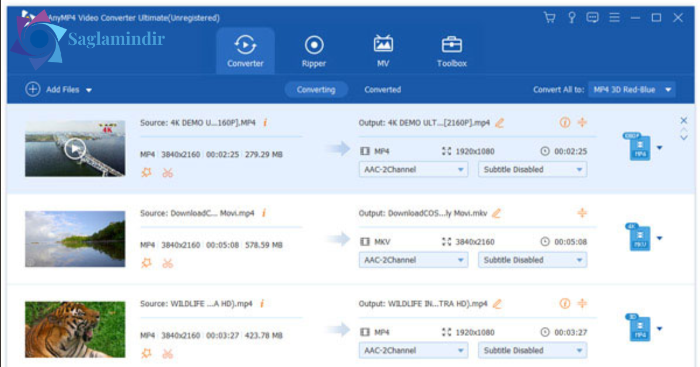Switch to the Ripper tab
The height and width of the screenshot is (367, 700).
click(x=314, y=51)
